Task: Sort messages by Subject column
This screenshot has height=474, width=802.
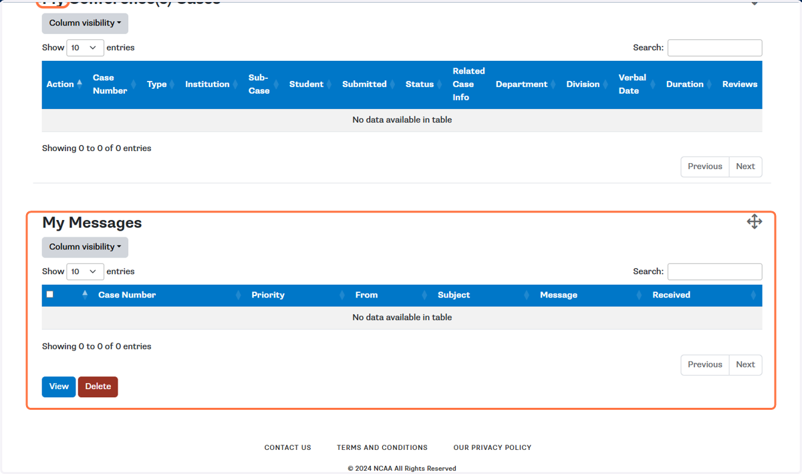Action: 484,295
